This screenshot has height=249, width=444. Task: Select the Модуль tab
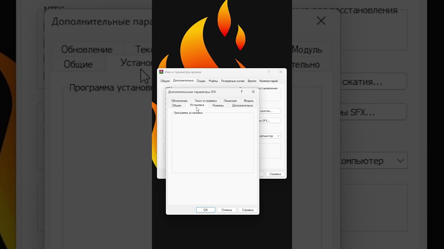pyautogui.click(x=248, y=101)
